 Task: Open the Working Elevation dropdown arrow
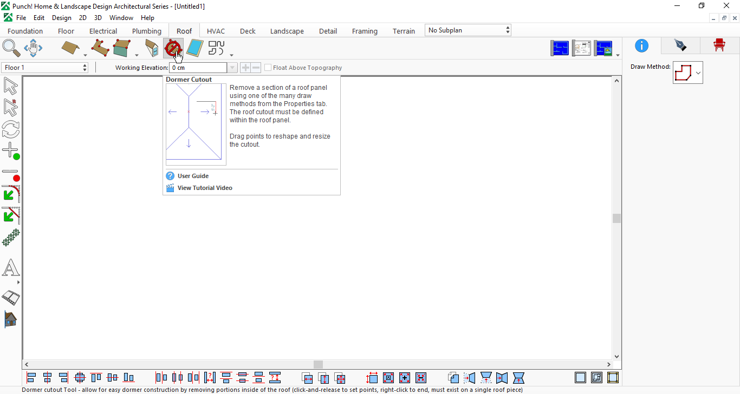point(232,68)
